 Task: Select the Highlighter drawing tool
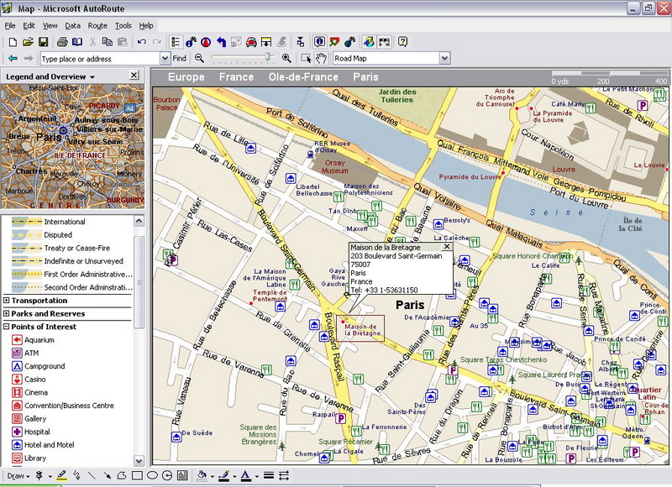point(61,475)
